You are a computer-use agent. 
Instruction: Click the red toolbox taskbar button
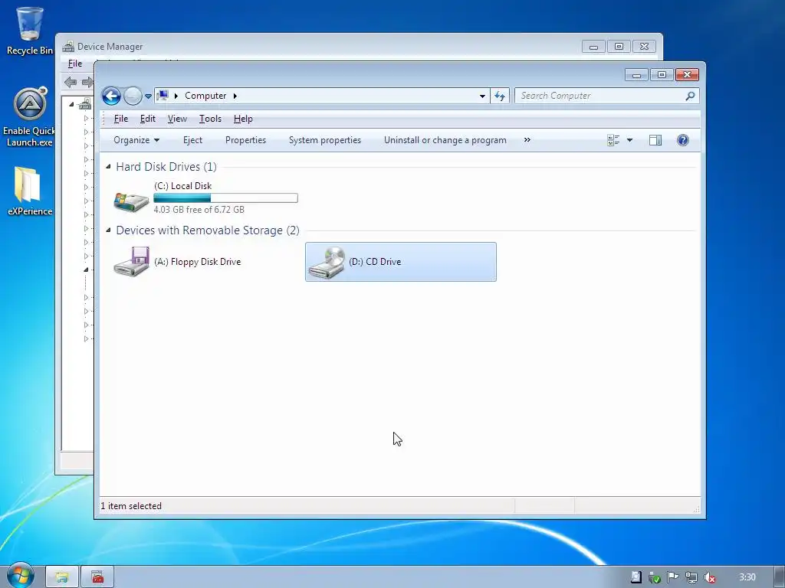click(x=97, y=577)
